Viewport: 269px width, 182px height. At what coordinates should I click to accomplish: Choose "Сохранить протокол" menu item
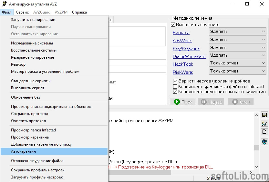pos(54,114)
